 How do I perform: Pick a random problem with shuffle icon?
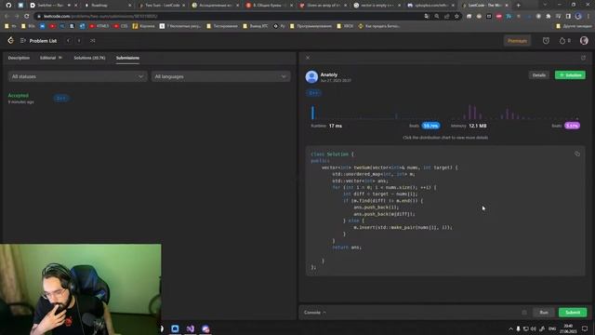click(x=93, y=41)
